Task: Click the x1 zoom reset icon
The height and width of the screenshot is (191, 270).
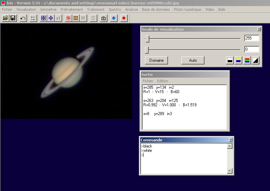Action: (x=58, y=18)
